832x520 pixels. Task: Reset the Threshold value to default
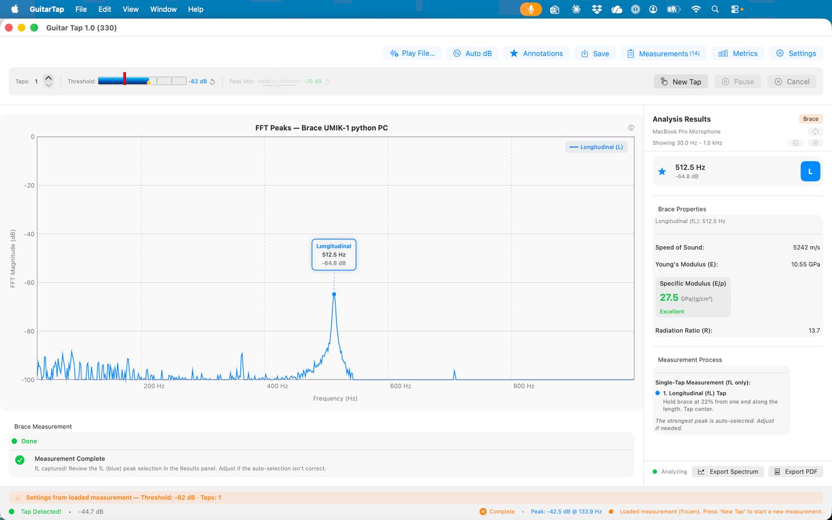click(x=213, y=81)
